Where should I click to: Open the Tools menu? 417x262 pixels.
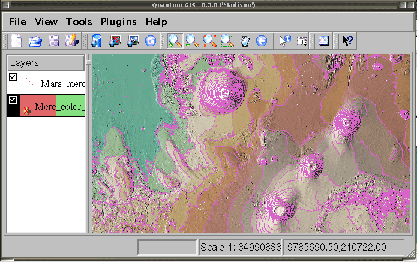(x=79, y=22)
